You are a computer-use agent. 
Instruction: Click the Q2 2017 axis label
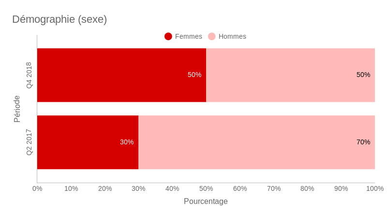(x=29, y=142)
